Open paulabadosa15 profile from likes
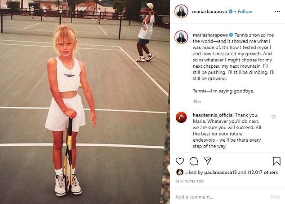This screenshot has width=285, height=204. pos(220,172)
